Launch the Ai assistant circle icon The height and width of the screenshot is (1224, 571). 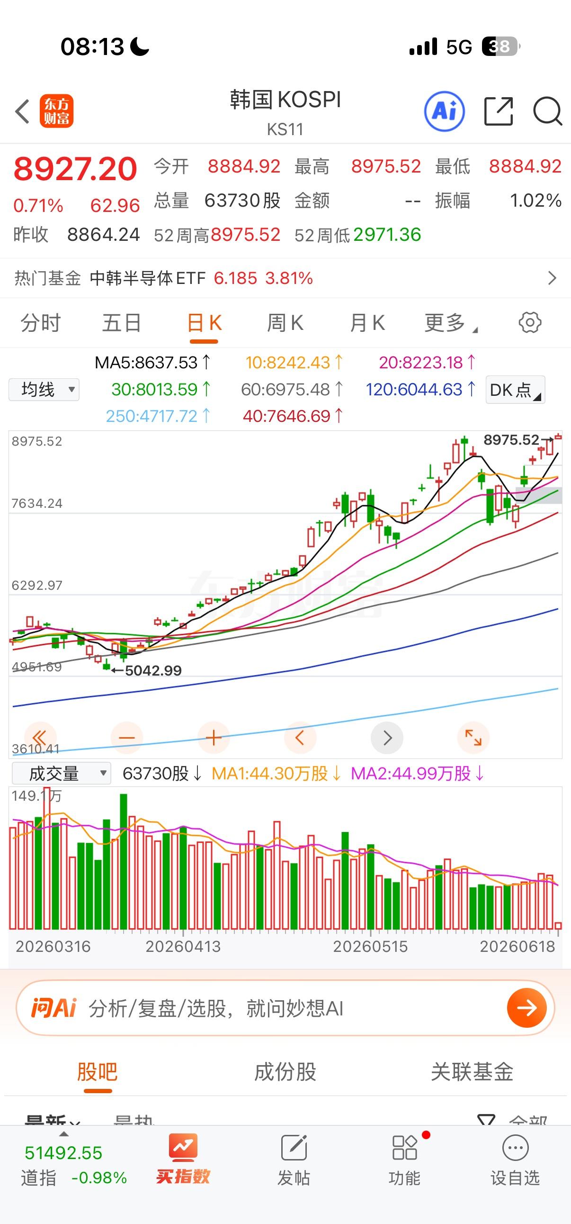[x=444, y=111]
